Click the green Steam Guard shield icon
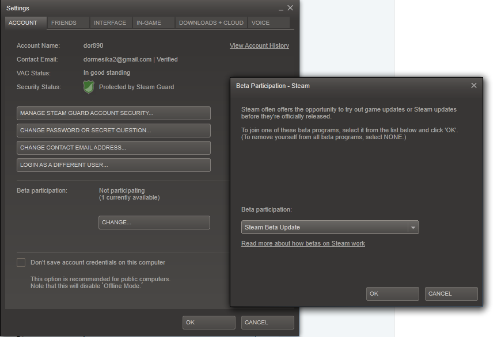The image size is (501, 337). pos(88,87)
